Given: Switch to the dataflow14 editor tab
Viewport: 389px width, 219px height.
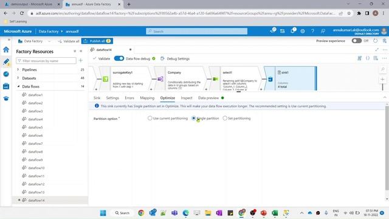Looking at the screenshot, I should coord(104,50).
